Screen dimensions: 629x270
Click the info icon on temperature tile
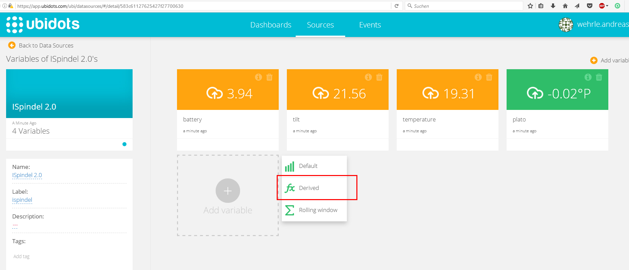(x=478, y=77)
